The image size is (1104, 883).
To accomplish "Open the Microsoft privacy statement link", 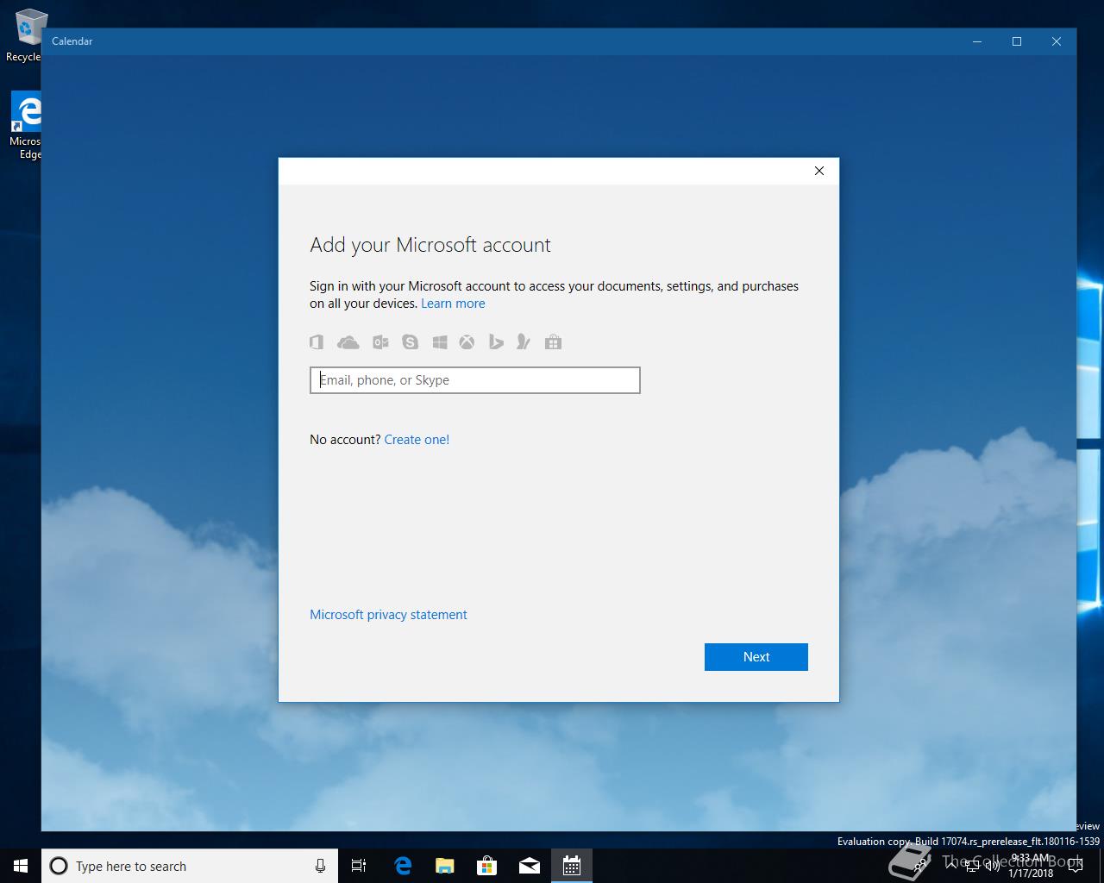I will [x=388, y=615].
